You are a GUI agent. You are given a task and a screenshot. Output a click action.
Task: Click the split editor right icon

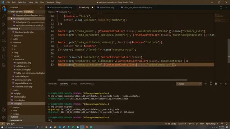click(221, 7)
